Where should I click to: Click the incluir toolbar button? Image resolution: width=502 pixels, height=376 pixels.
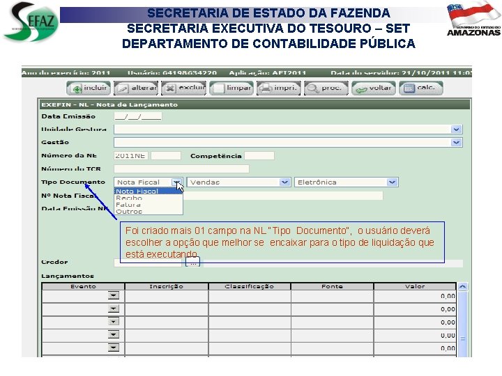(x=89, y=88)
